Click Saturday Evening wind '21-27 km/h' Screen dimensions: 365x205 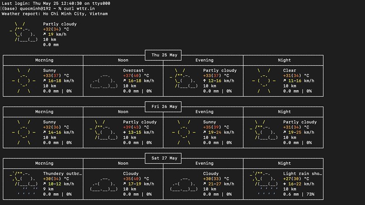[221, 184]
